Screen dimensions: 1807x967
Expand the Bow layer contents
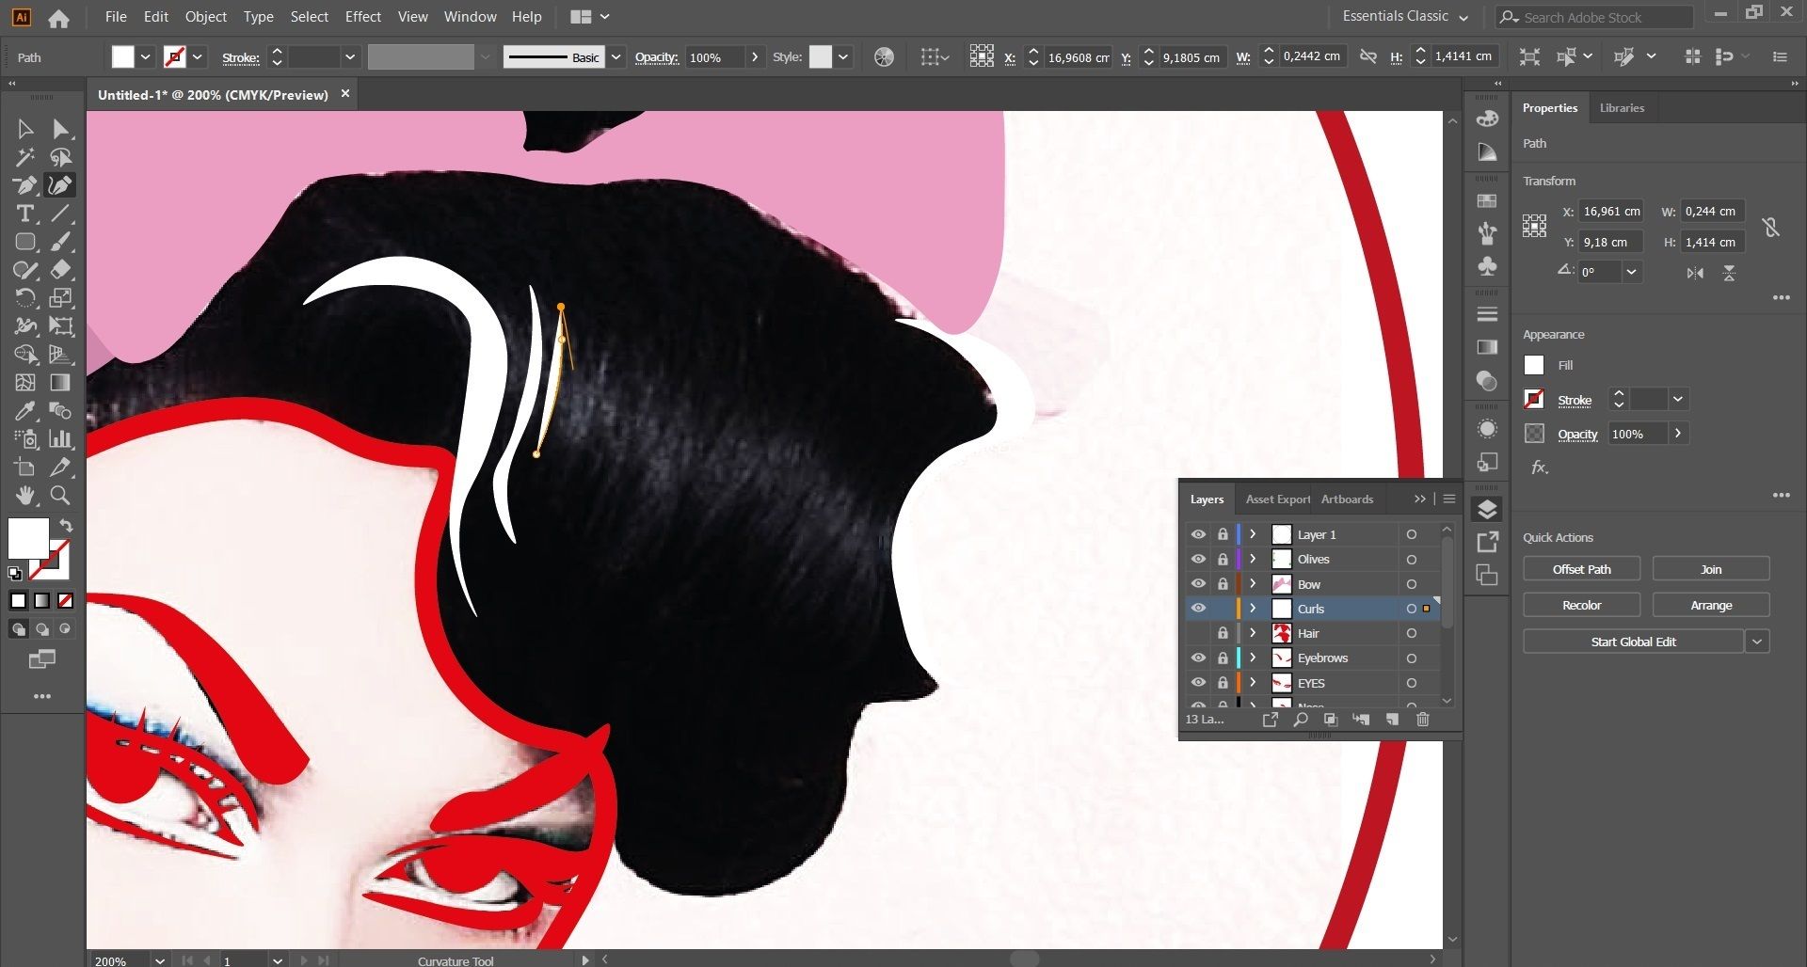point(1253,584)
